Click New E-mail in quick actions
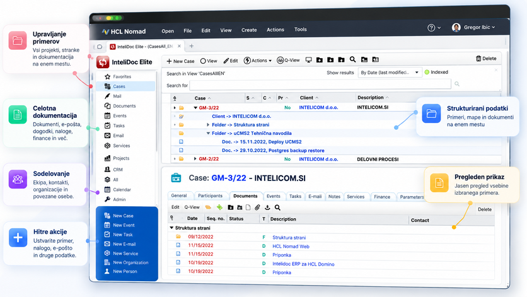 click(120, 244)
